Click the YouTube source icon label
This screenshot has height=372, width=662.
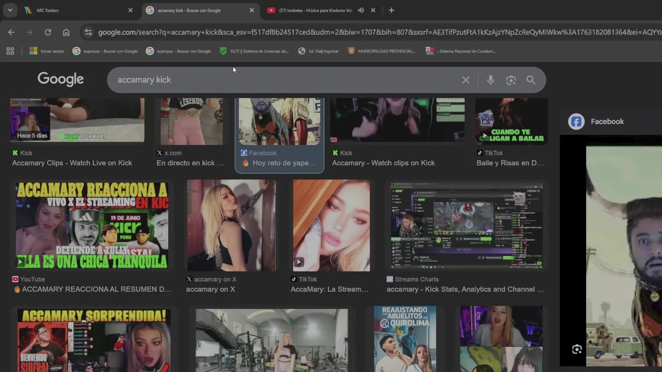(x=28, y=279)
